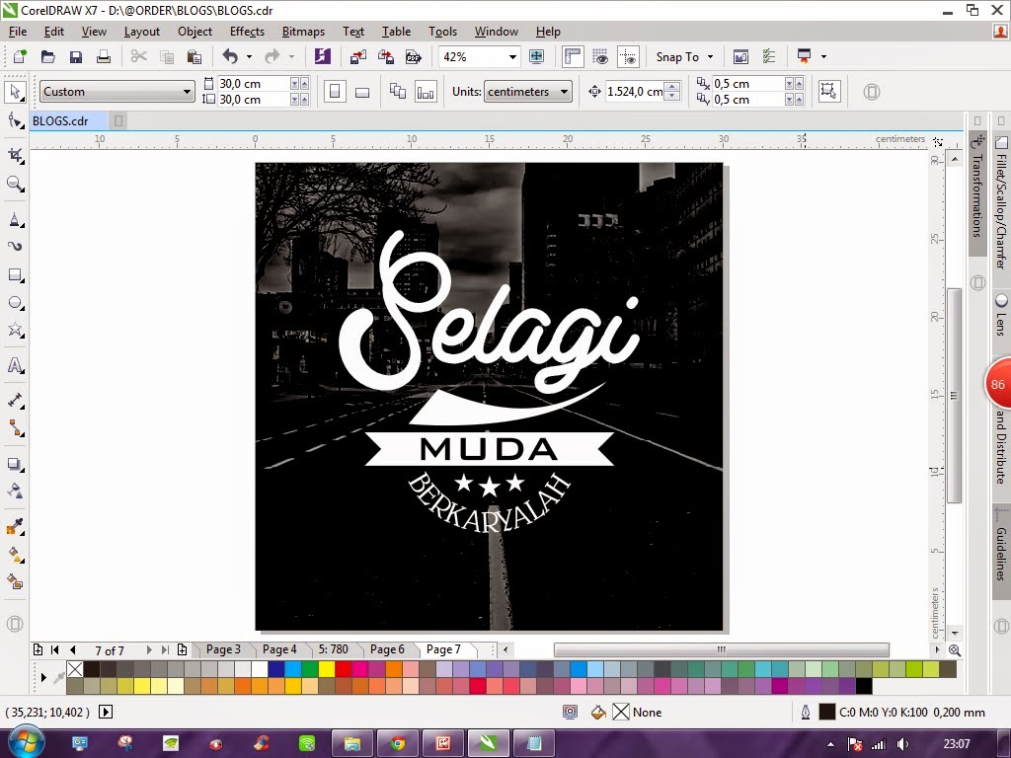1011x758 pixels.
Task: Go to the previous page
Action: (x=72, y=649)
